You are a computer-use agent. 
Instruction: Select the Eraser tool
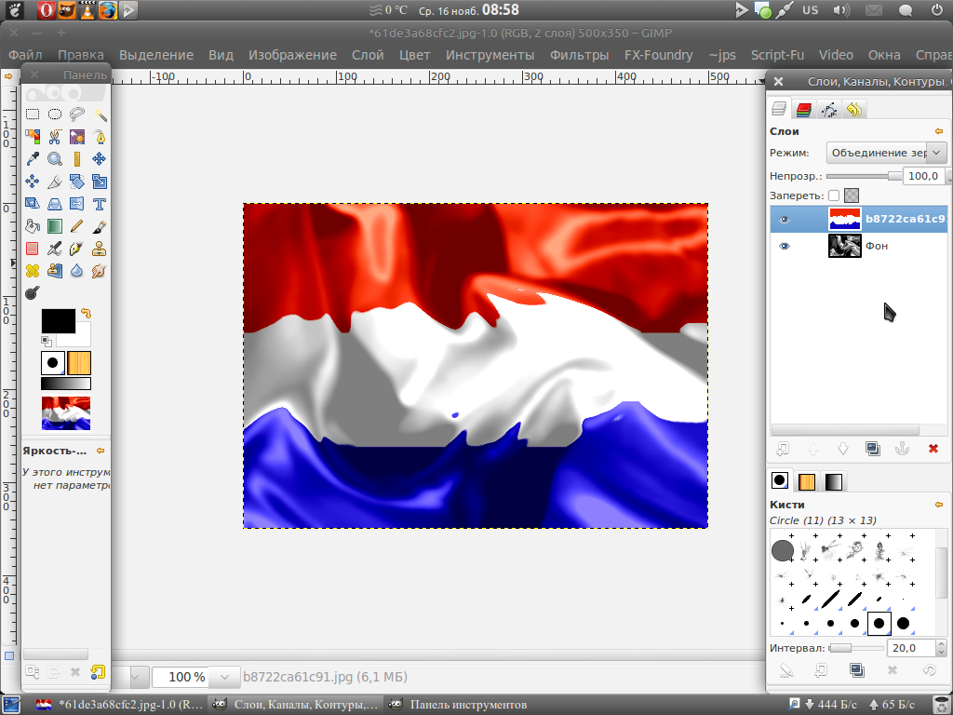[x=33, y=249]
